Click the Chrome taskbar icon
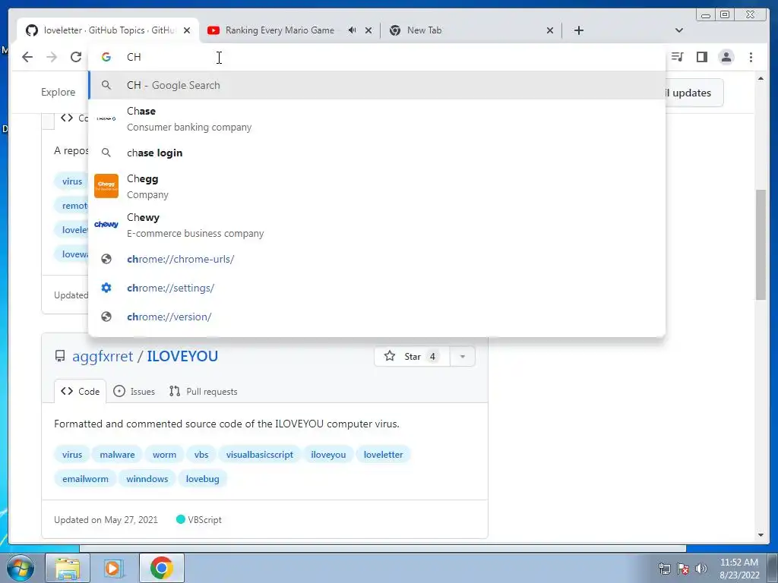 coord(161,568)
